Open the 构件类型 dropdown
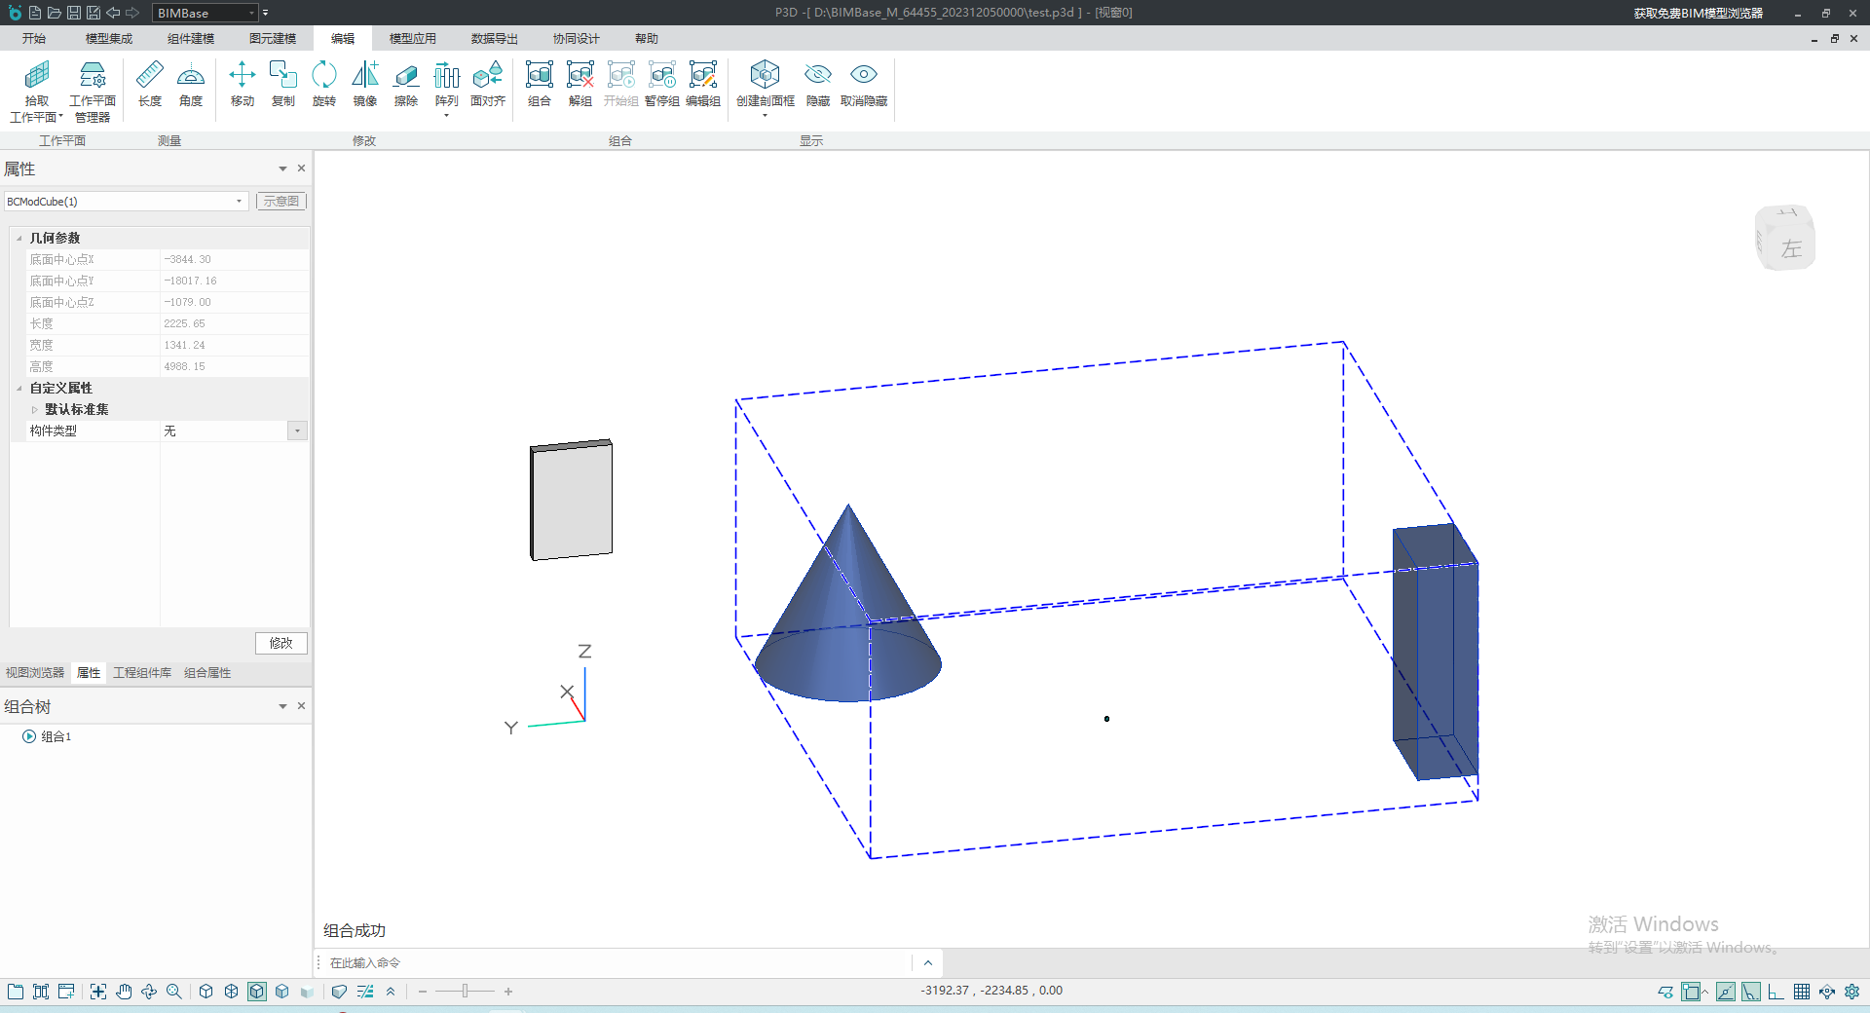The width and height of the screenshot is (1870, 1013). (x=297, y=431)
